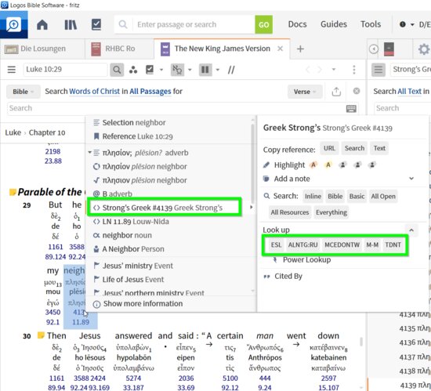The width and height of the screenshot is (431, 391).
Task: Open the visual filters three-dots icon
Action: coord(133,70)
